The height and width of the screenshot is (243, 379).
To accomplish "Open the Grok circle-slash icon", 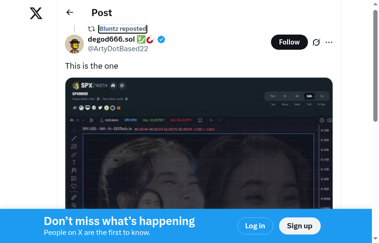I will (x=316, y=42).
